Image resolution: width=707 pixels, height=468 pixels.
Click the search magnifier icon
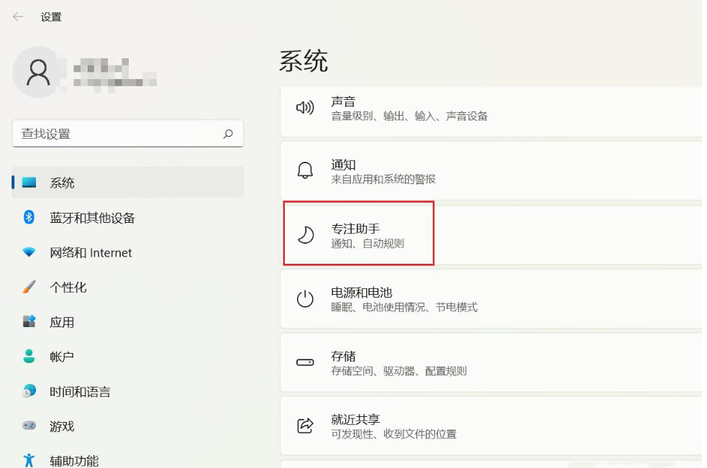tap(228, 134)
